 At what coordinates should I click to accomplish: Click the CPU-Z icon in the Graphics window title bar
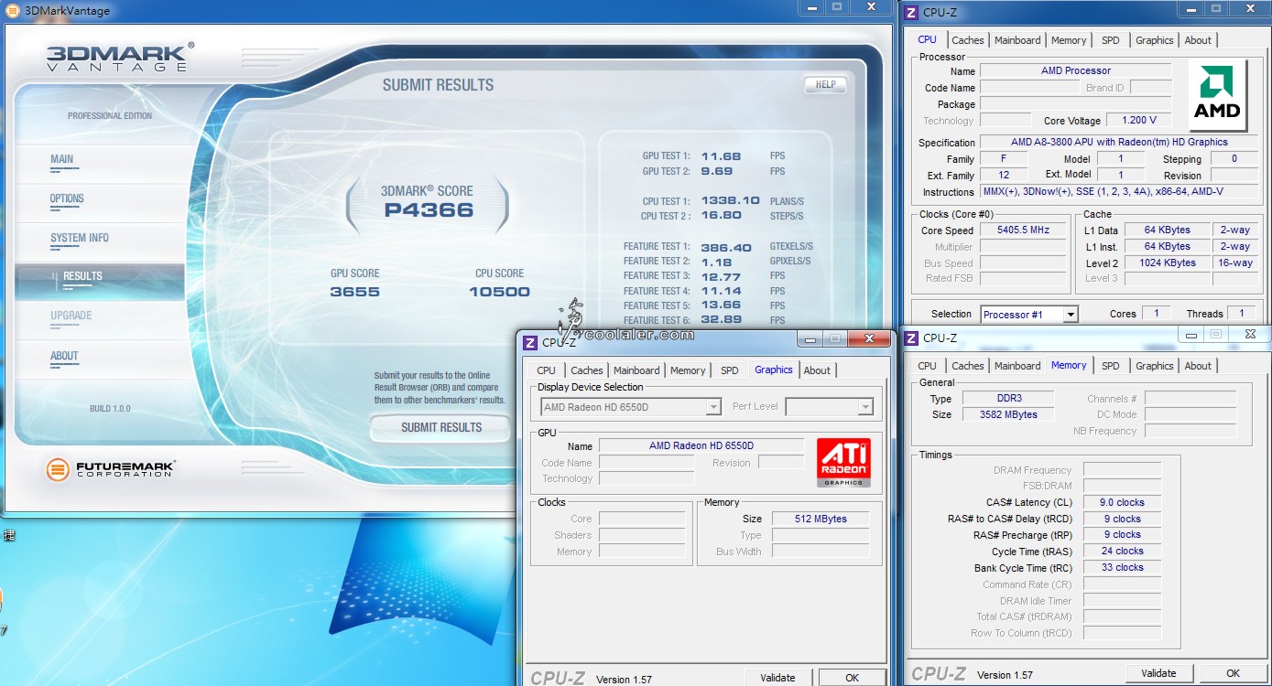(530, 343)
